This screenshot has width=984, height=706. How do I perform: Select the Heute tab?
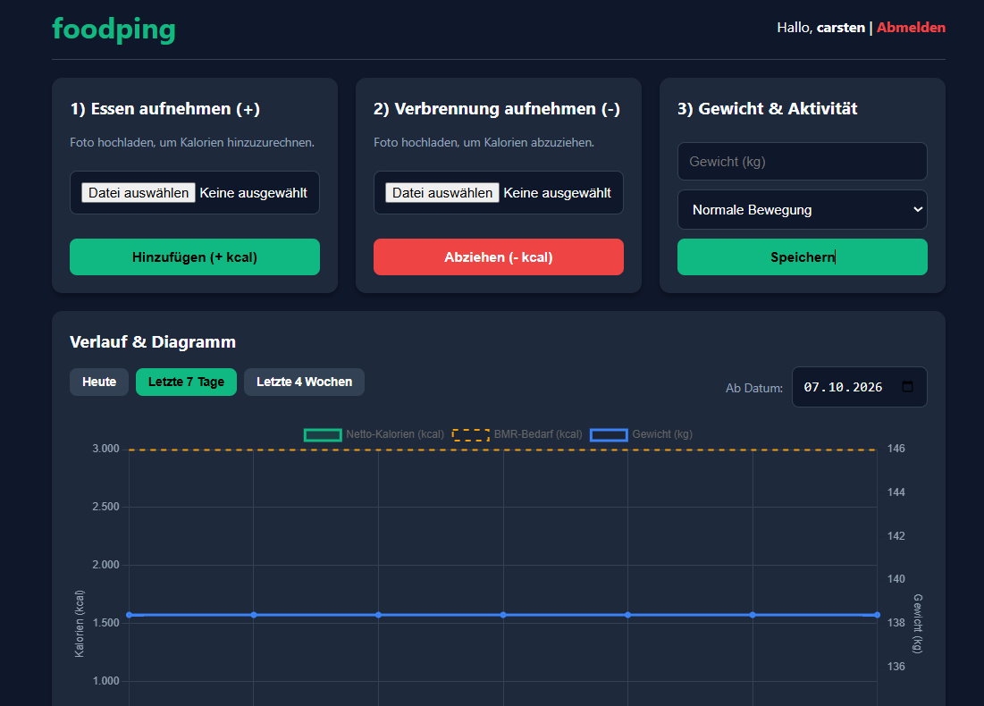point(99,382)
